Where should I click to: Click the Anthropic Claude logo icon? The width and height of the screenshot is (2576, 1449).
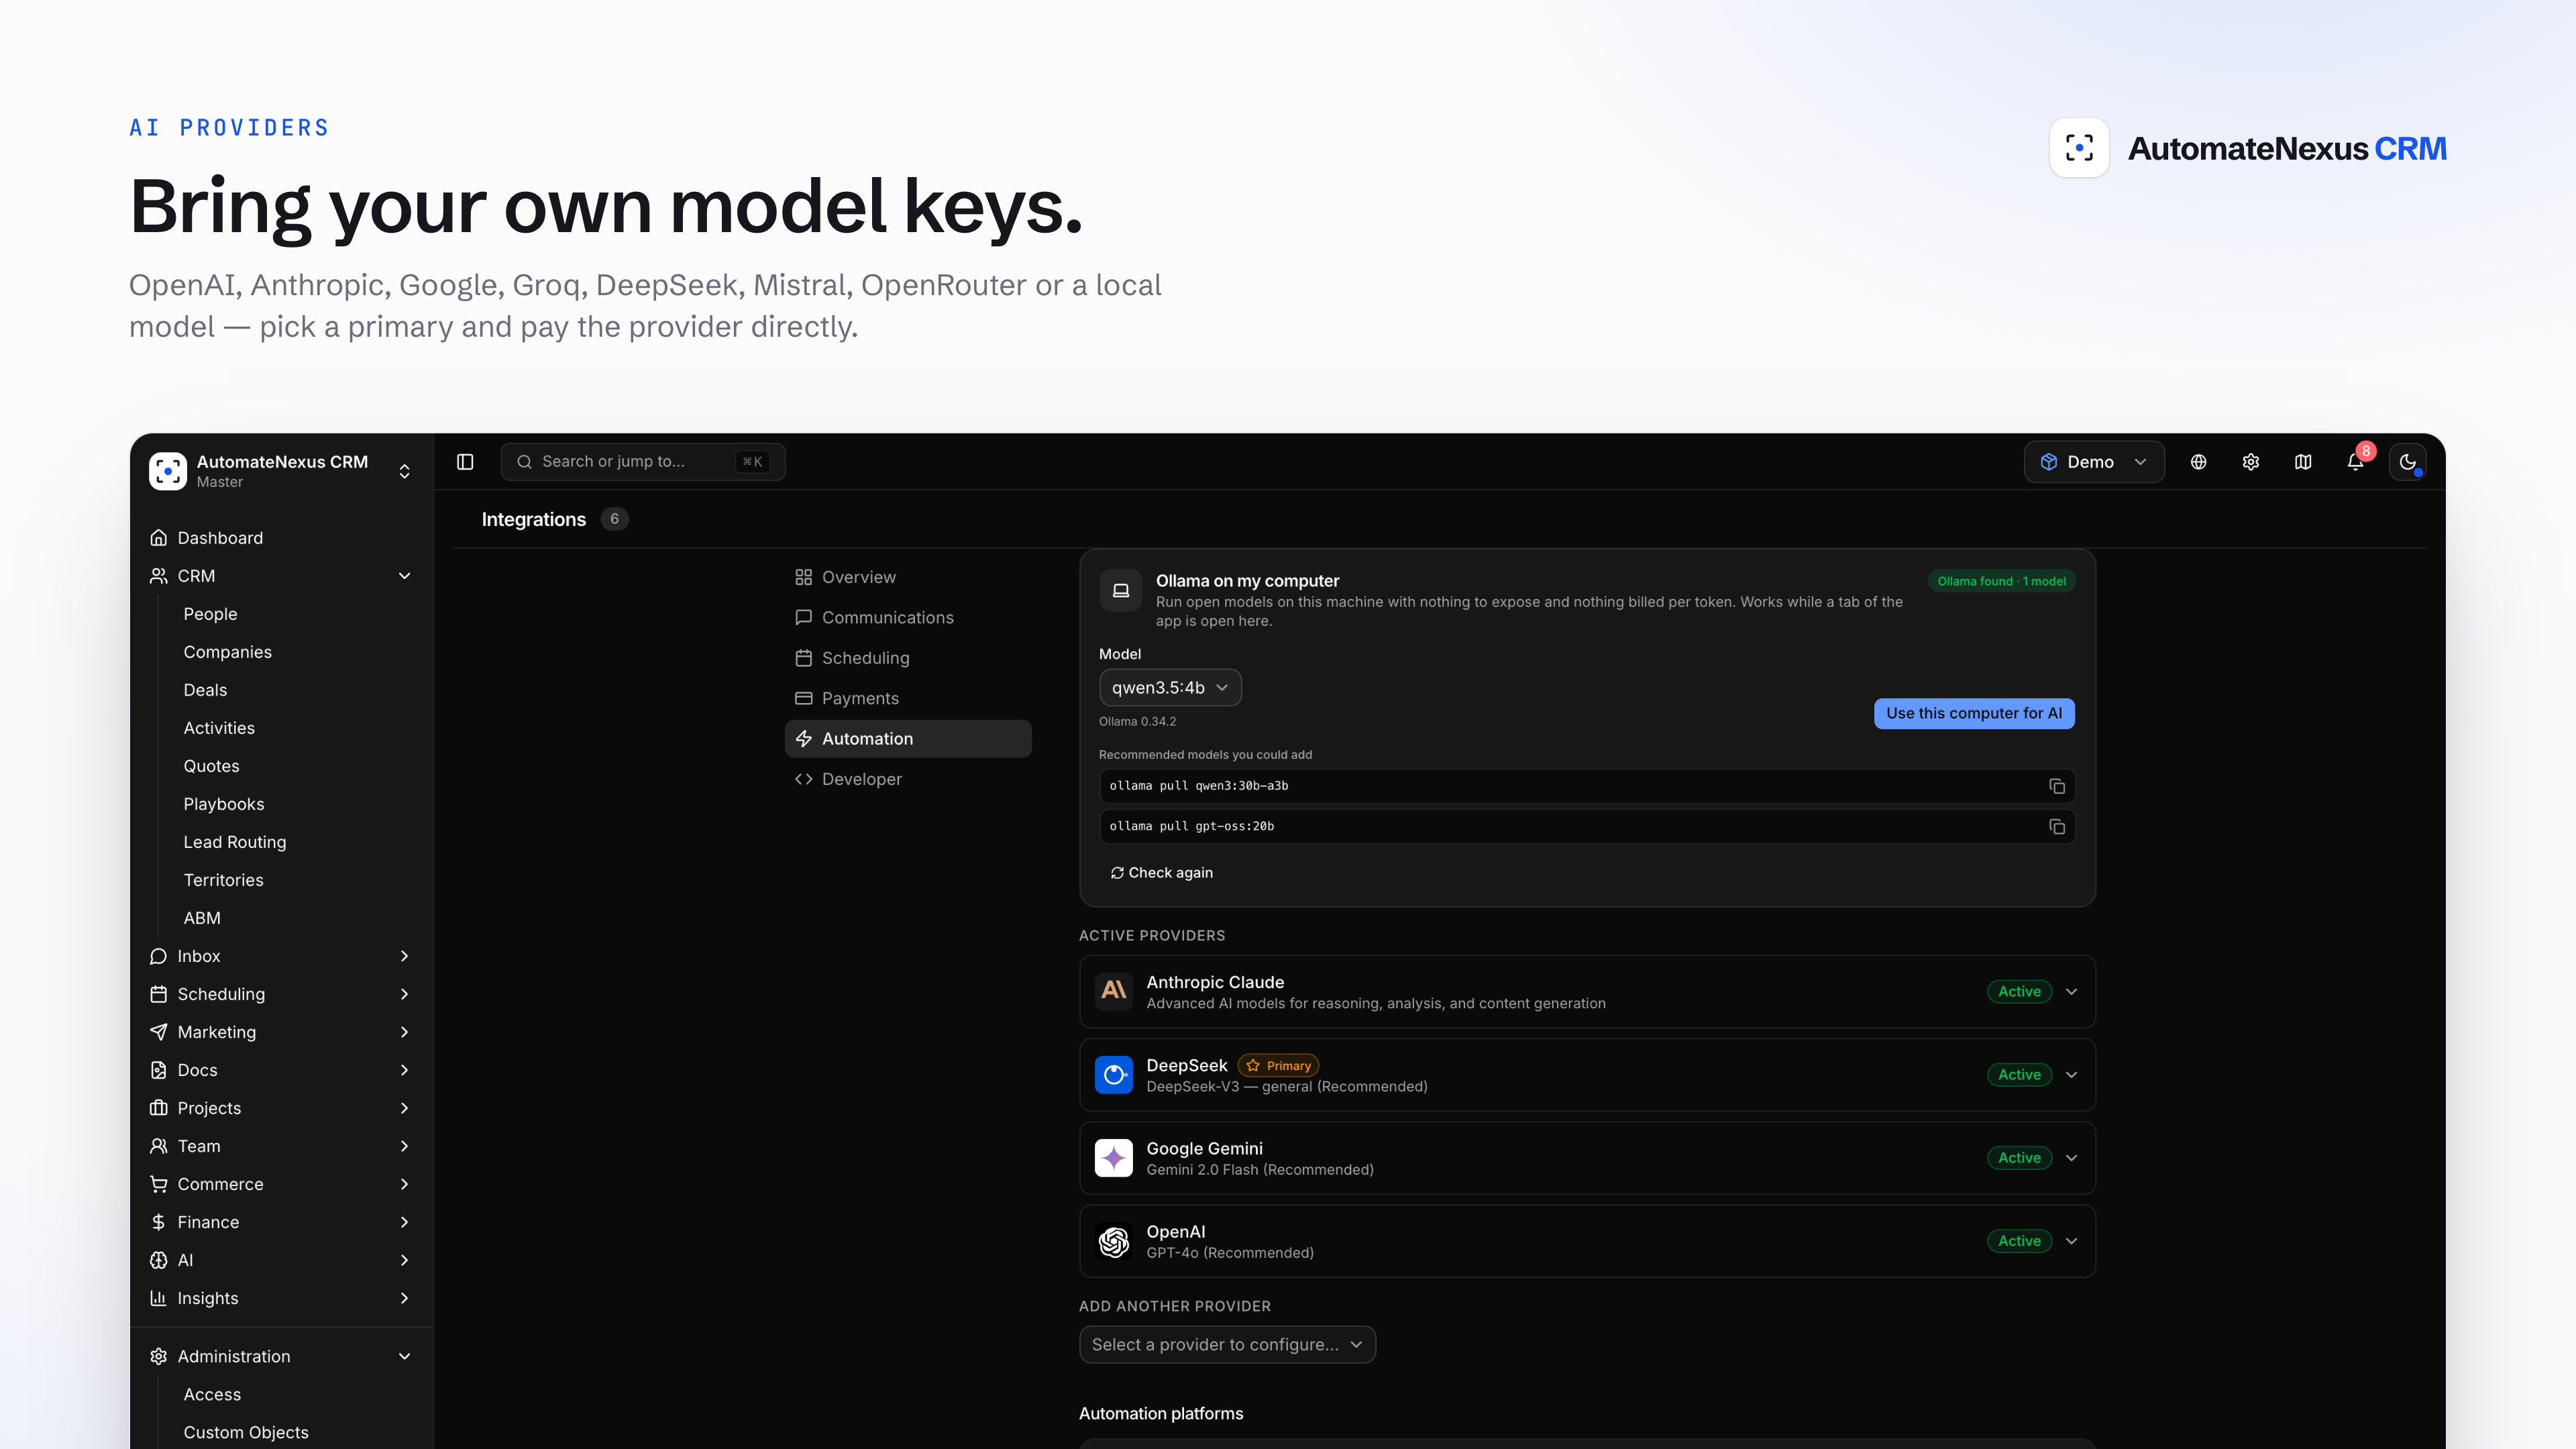(1113, 991)
